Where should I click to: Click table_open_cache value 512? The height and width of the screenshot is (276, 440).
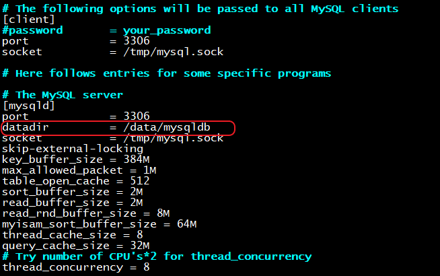(140, 181)
